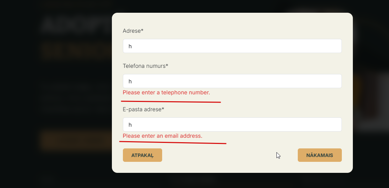Screen dimensions: 389x188
Task: Click the "E-pasta adrese*" label
Action: (x=143, y=109)
